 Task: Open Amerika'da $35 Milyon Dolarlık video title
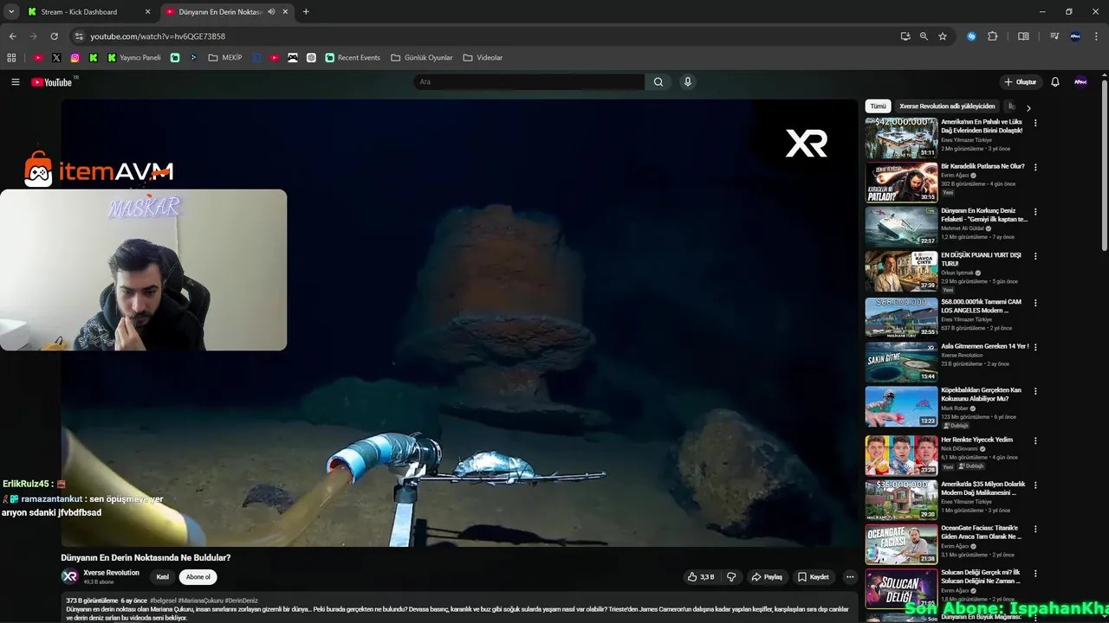coord(983,489)
